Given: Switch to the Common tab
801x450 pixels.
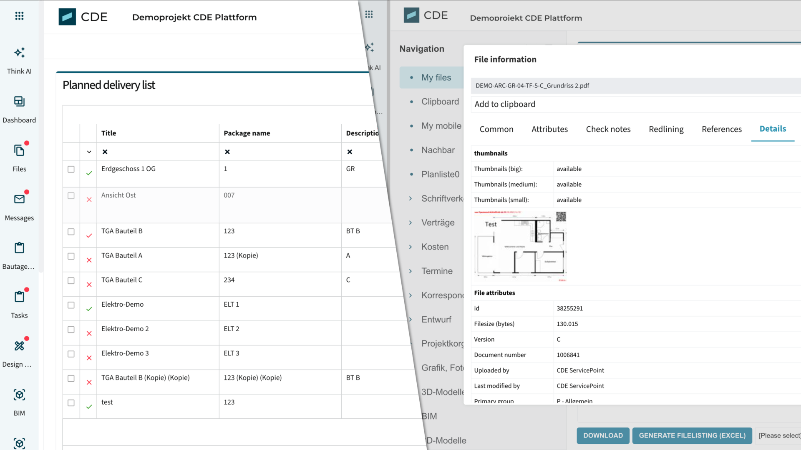Looking at the screenshot, I should tap(496, 129).
